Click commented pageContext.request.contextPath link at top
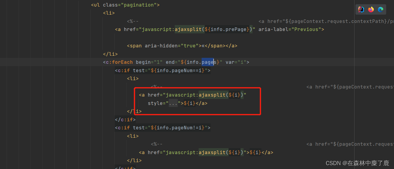 click(326, 21)
